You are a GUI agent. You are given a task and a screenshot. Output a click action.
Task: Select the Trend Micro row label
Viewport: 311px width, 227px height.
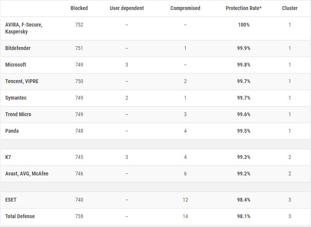point(18,114)
